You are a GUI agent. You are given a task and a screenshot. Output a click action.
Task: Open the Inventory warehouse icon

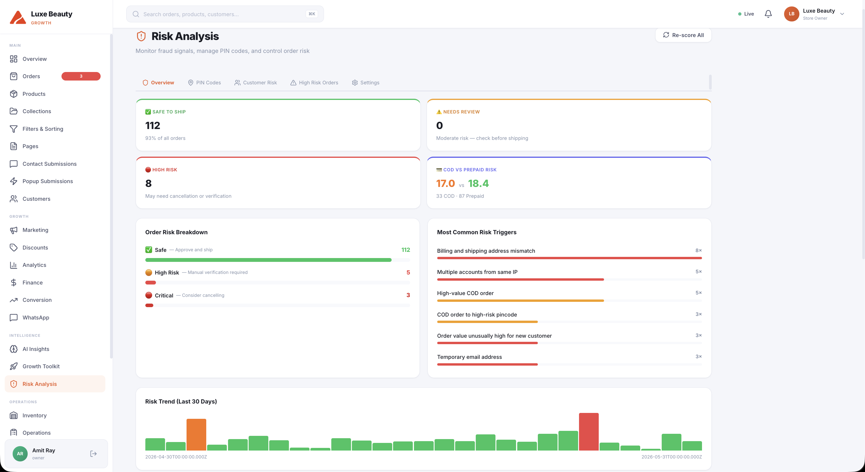tap(14, 415)
